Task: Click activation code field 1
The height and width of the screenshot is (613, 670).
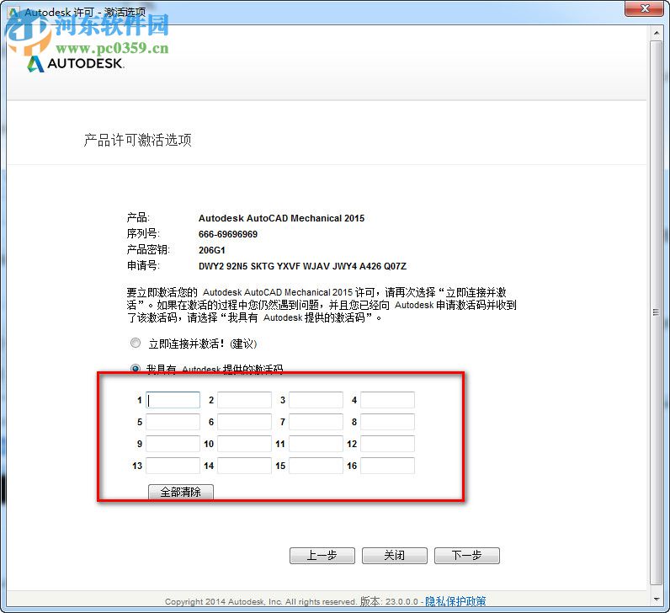Action: click(173, 400)
